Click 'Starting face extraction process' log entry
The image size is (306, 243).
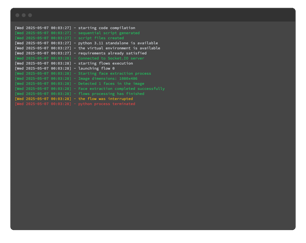pyautogui.click(x=114, y=73)
